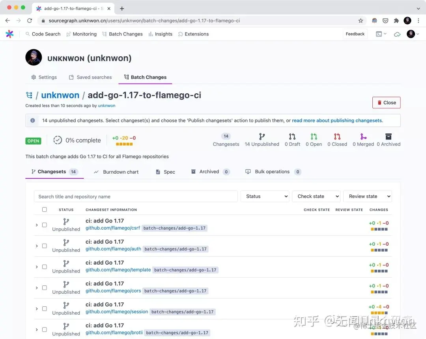Screen dimensions: 426x339
Task: Click the UNKNWON profile avatar picture
Action: pyautogui.click(x=34, y=57)
